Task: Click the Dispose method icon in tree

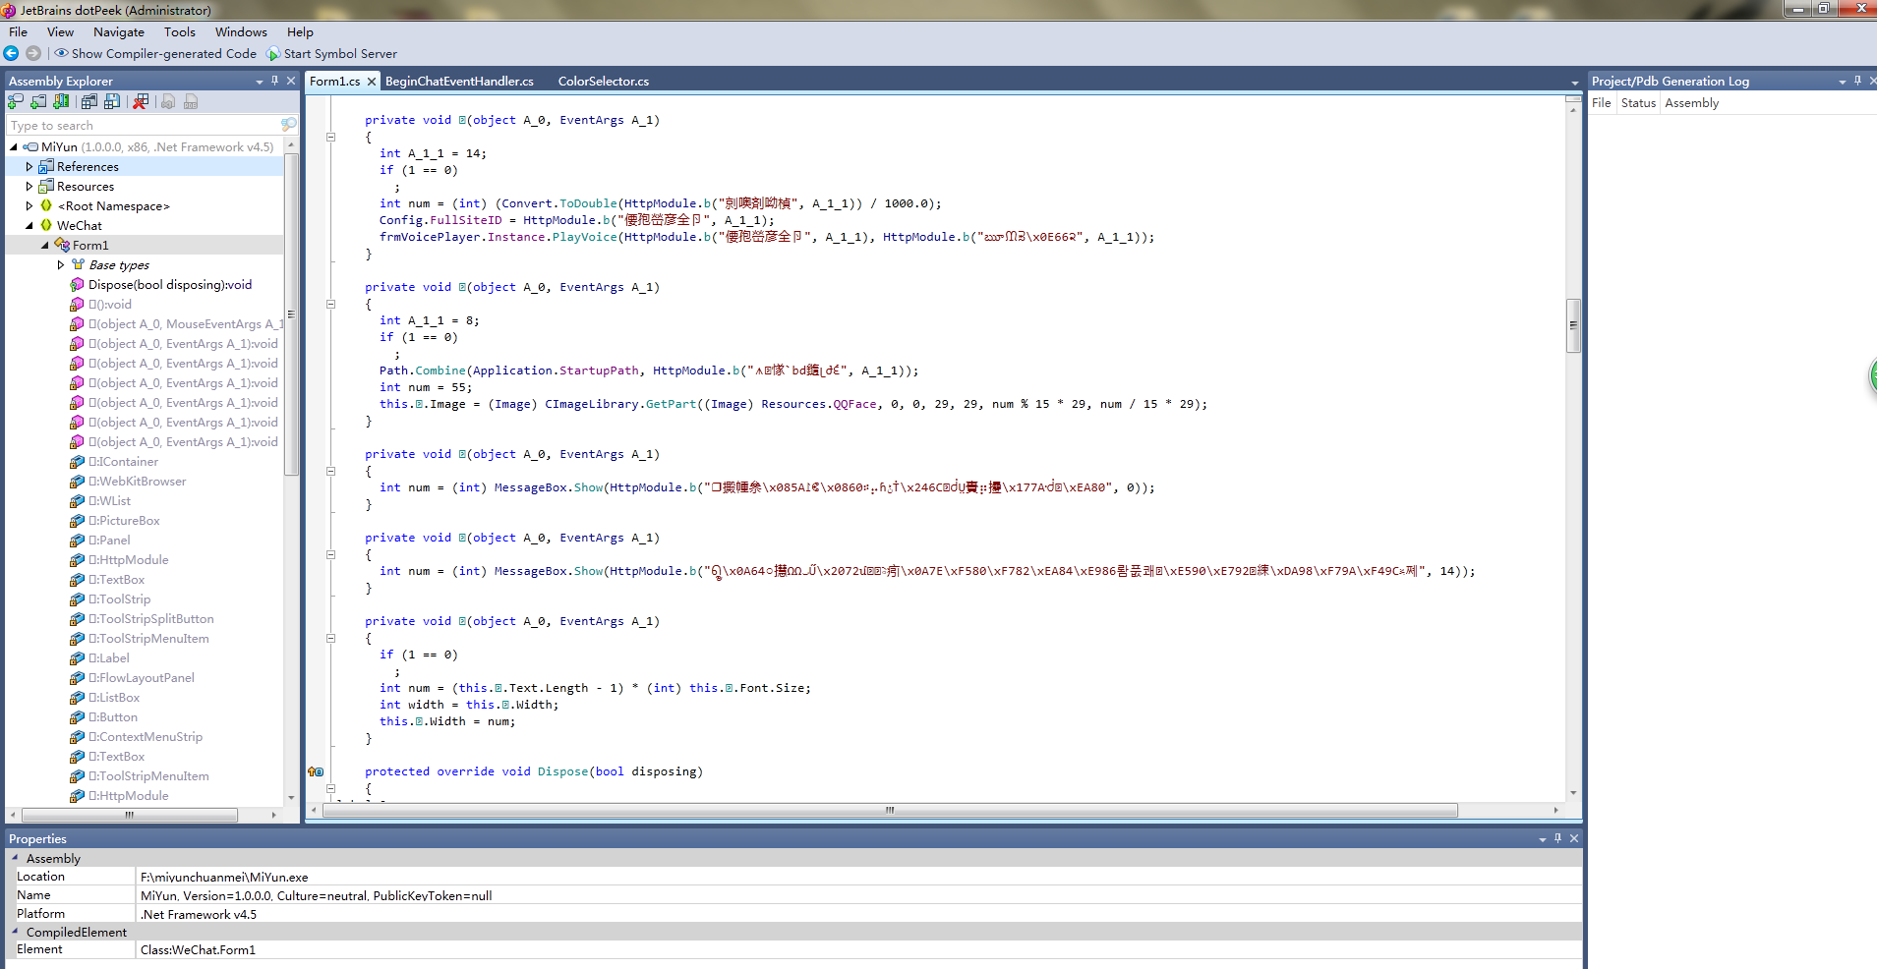Action: pos(77,284)
